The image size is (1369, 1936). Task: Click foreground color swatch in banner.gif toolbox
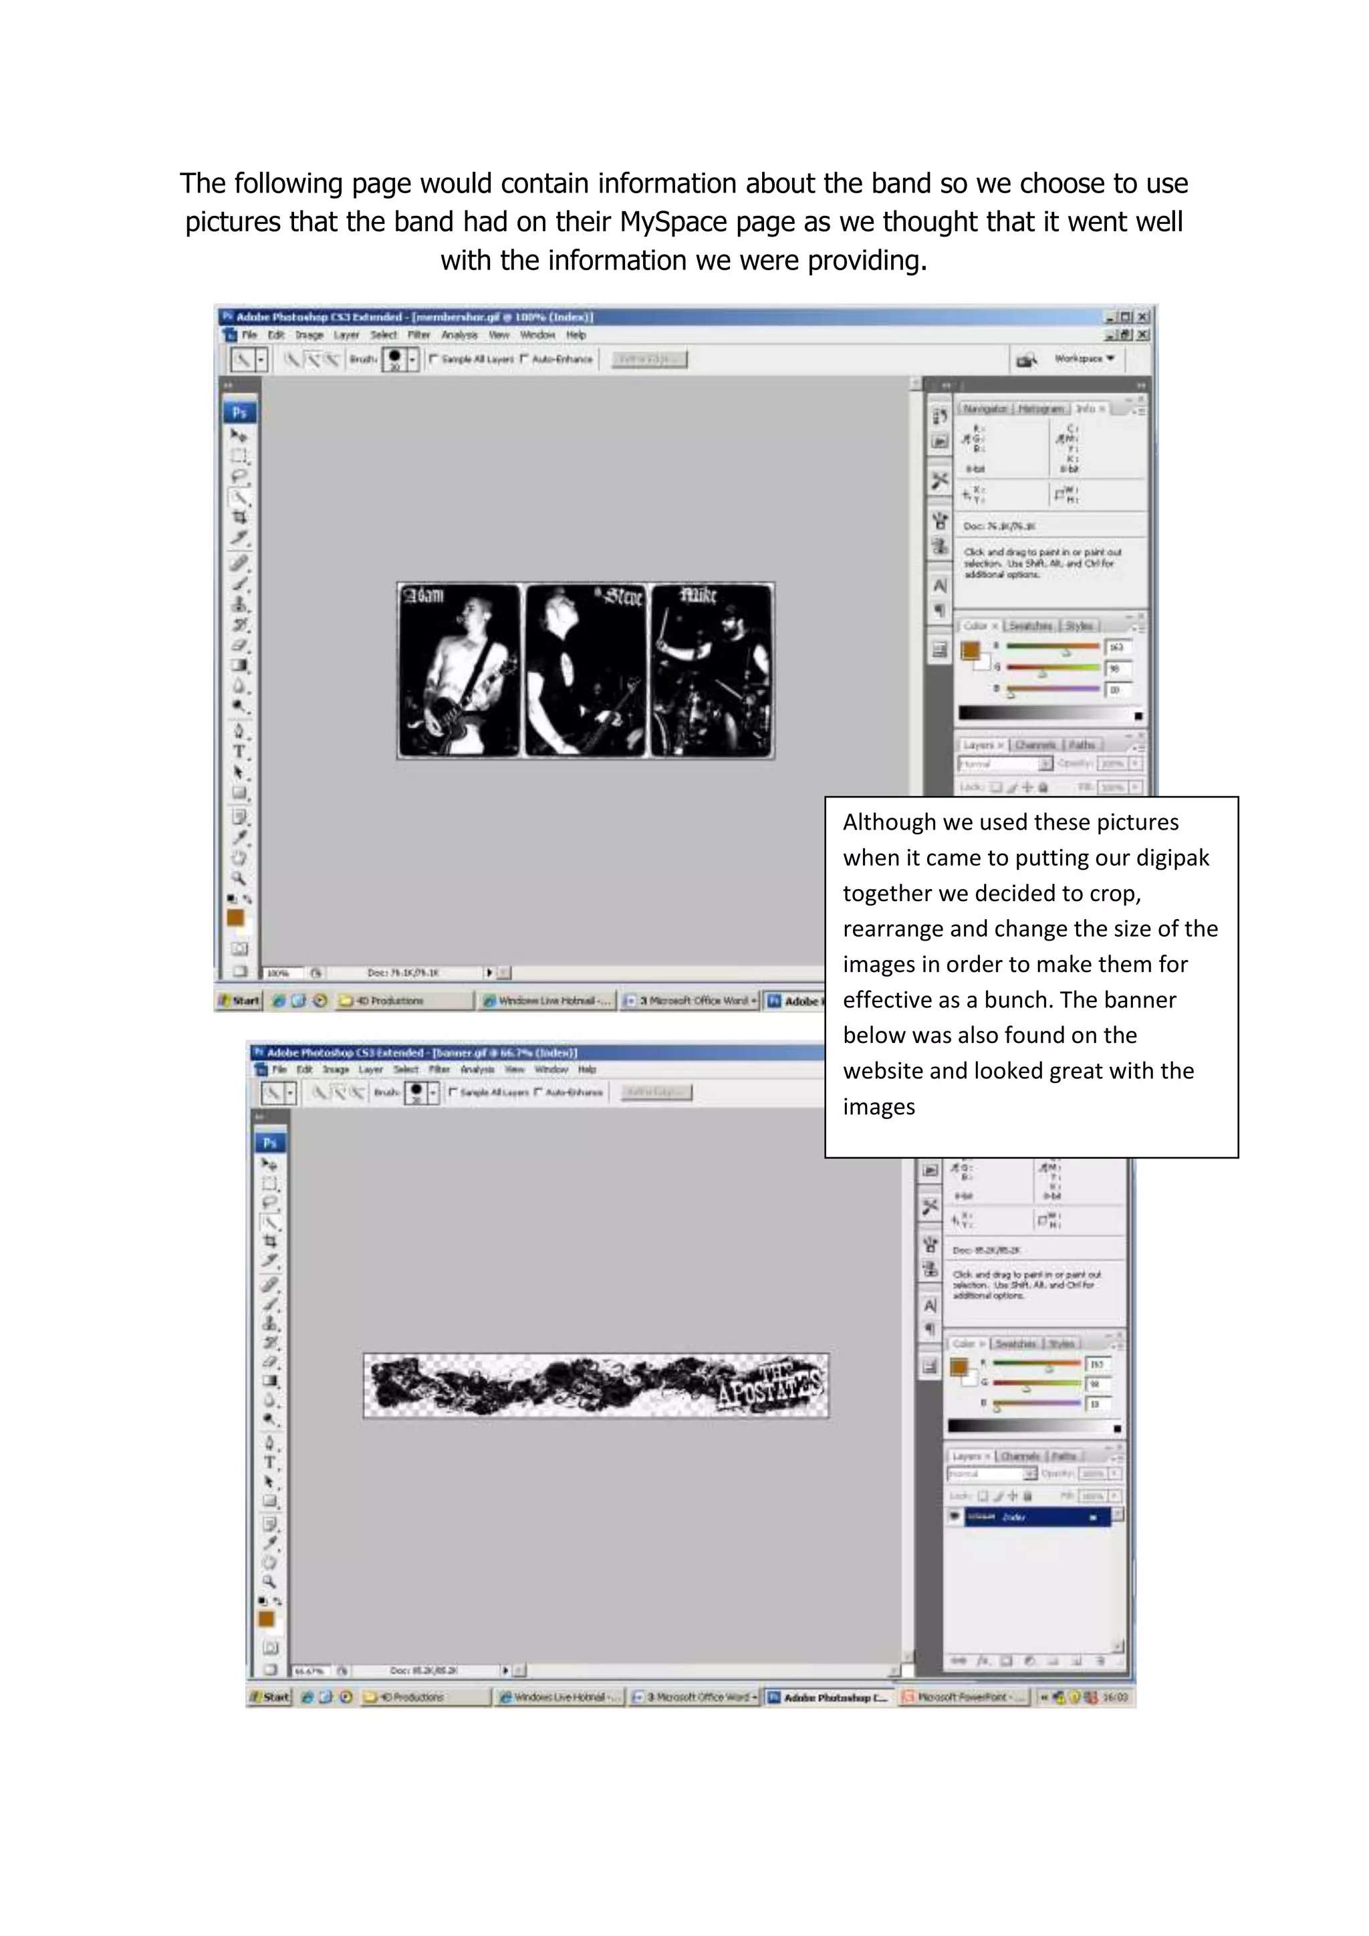(265, 1619)
